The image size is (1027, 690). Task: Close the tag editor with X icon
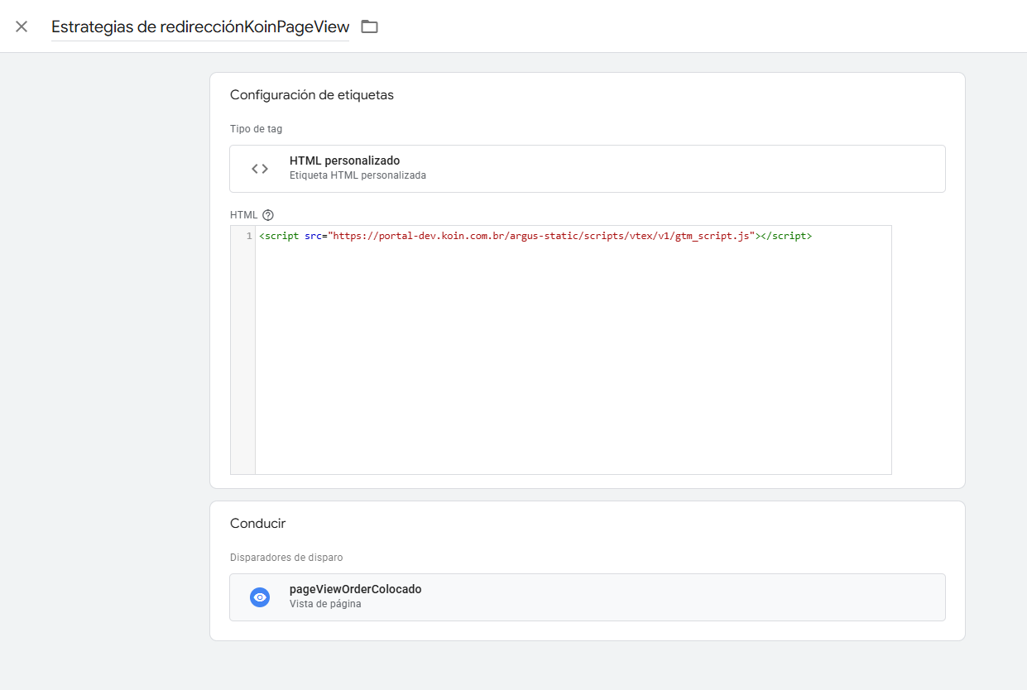coord(22,26)
